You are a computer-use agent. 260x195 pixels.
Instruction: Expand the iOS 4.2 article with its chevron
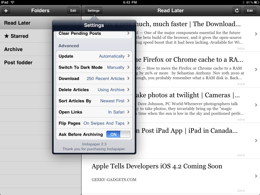coord(256,176)
